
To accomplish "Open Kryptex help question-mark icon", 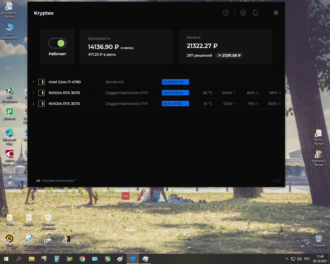I will pyautogui.click(x=226, y=13).
